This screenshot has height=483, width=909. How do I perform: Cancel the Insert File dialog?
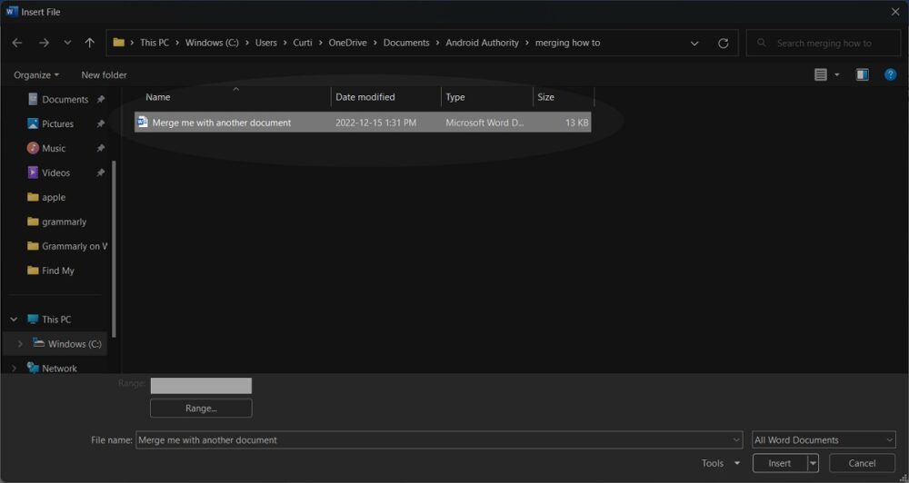(x=862, y=463)
